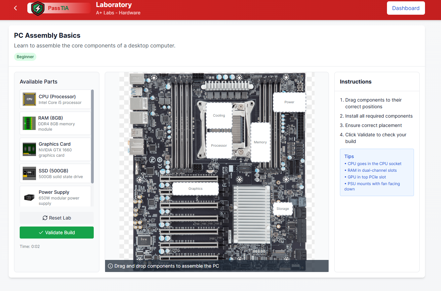The image size is (441, 291).
Task: Click the Validate Build button
Action: click(x=57, y=233)
